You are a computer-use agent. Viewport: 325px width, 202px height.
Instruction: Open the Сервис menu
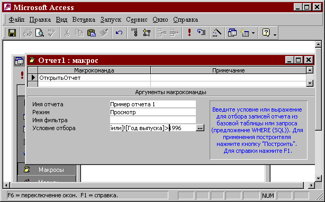coord(137,20)
